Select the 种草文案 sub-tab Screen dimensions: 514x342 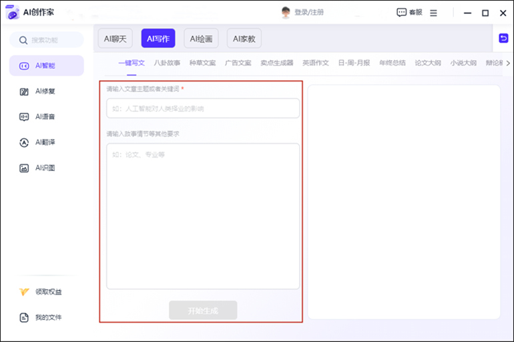coord(202,63)
